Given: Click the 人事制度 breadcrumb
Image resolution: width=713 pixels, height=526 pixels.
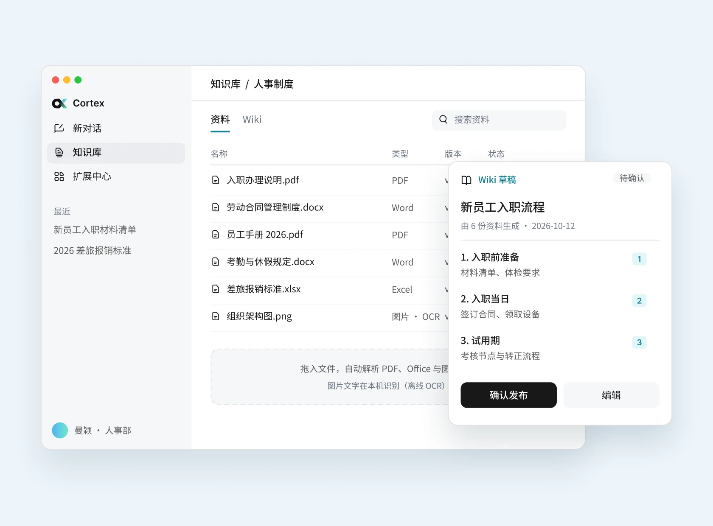Looking at the screenshot, I should click(x=274, y=84).
